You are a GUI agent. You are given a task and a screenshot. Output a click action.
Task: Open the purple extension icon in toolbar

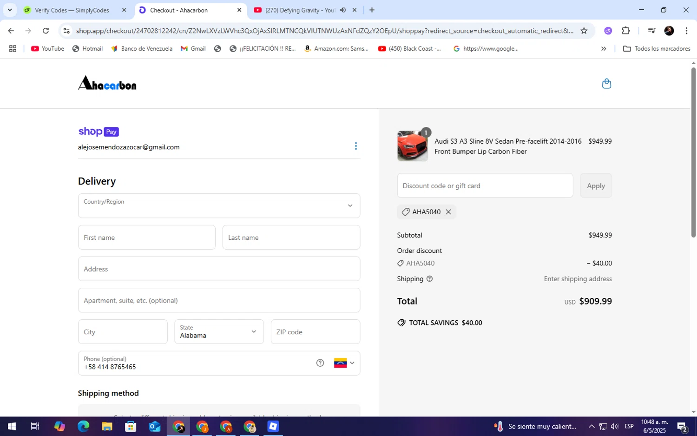coord(608,31)
